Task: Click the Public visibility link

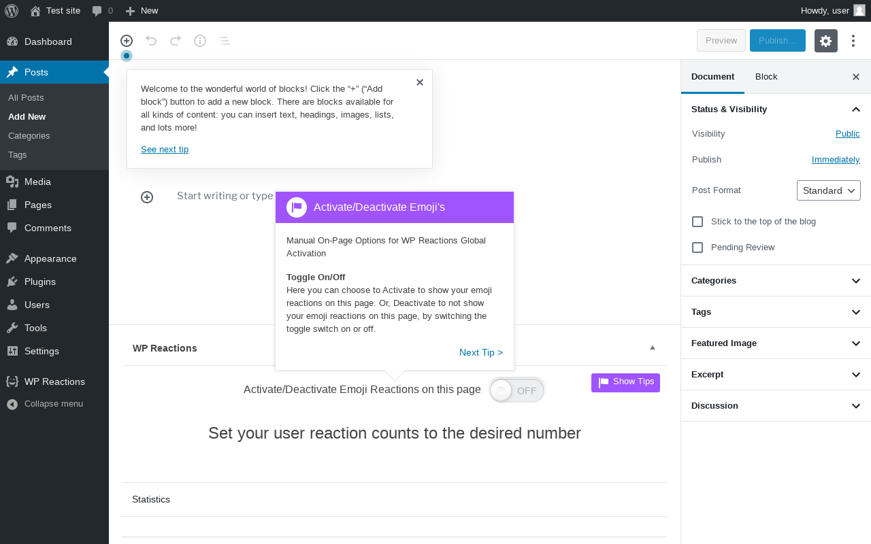Action: pyautogui.click(x=848, y=134)
